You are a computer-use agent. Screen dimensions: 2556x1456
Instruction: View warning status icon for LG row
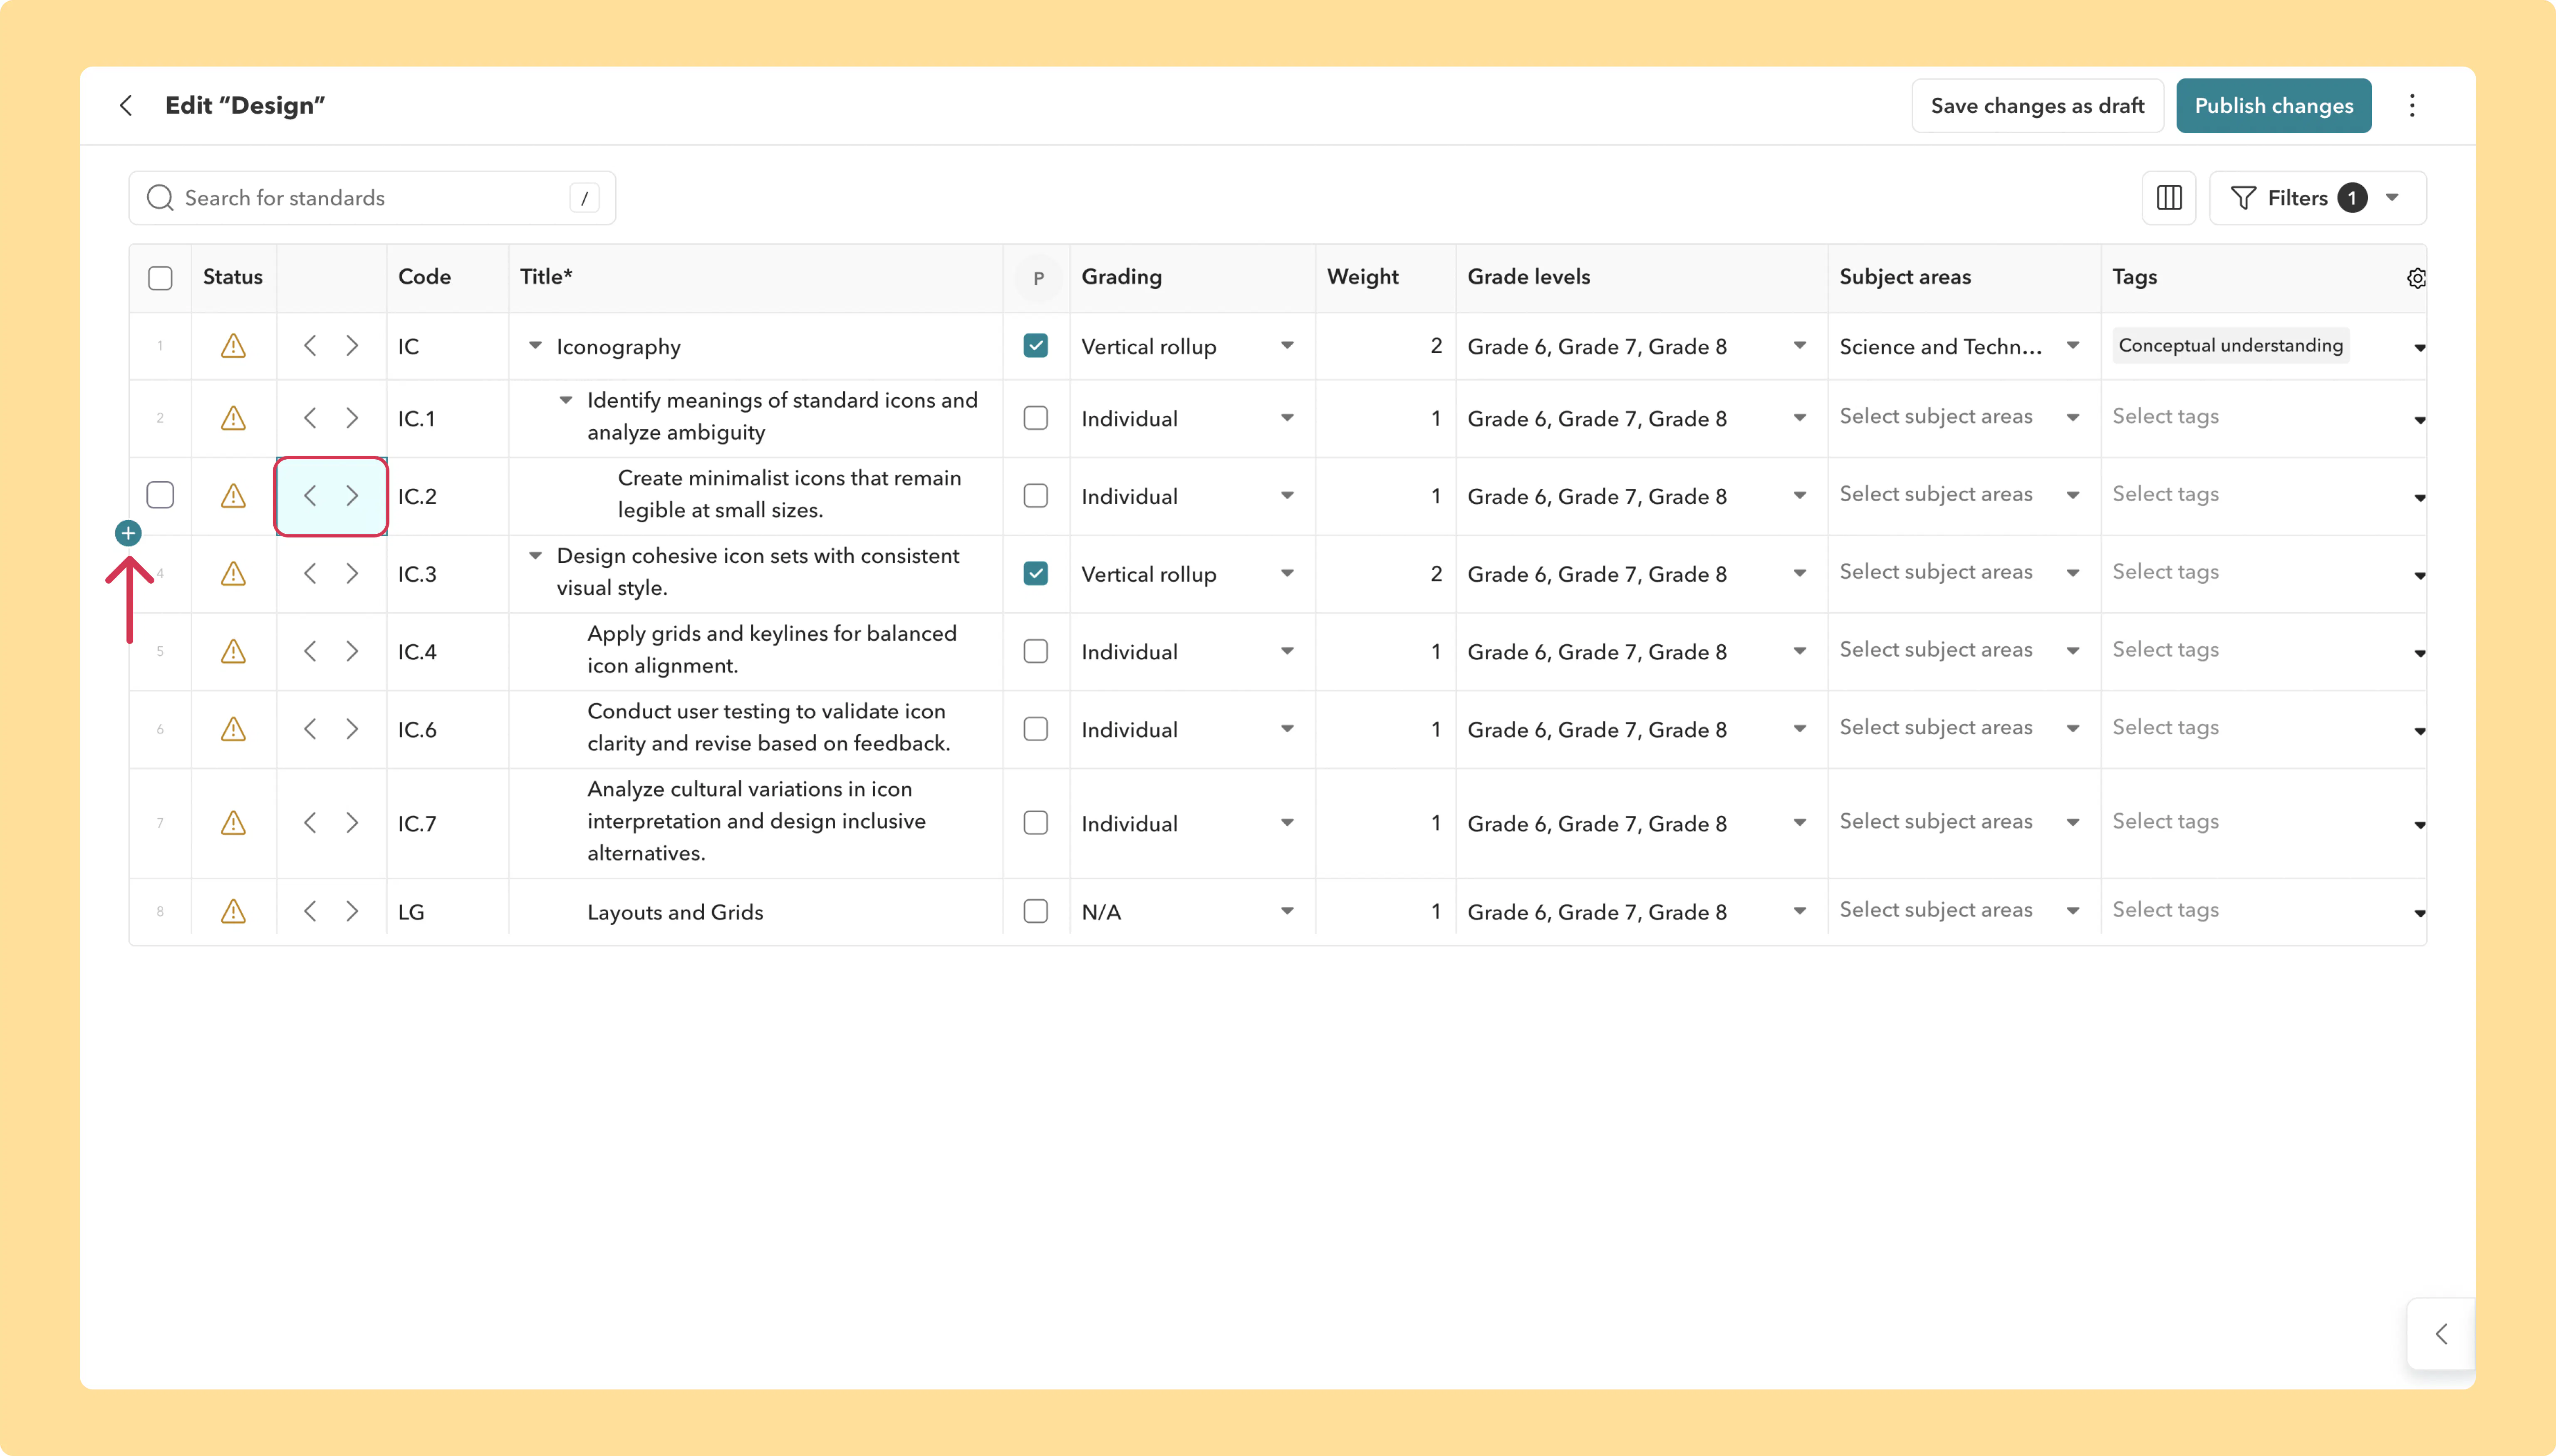(233, 912)
